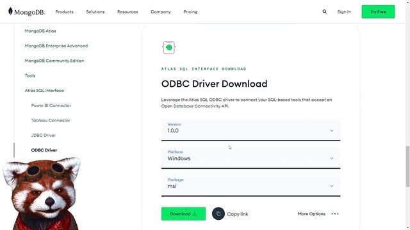Select MongoDB Atlas in sidebar

40,31
